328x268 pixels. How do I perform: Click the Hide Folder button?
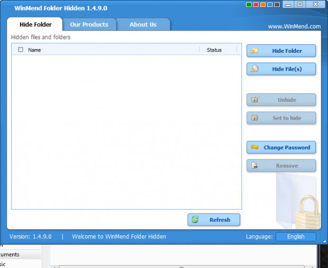click(x=281, y=51)
